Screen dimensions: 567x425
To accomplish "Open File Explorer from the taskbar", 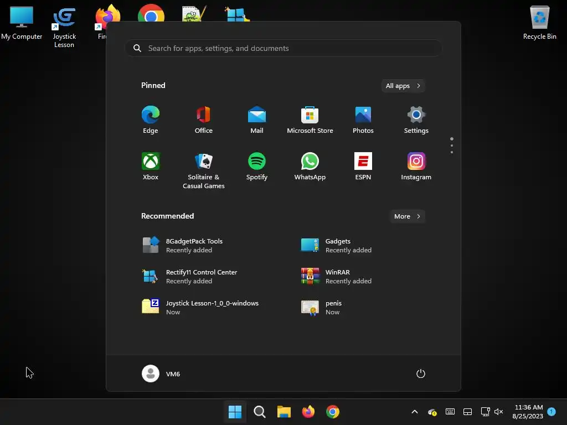I will [x=284, y=412].
